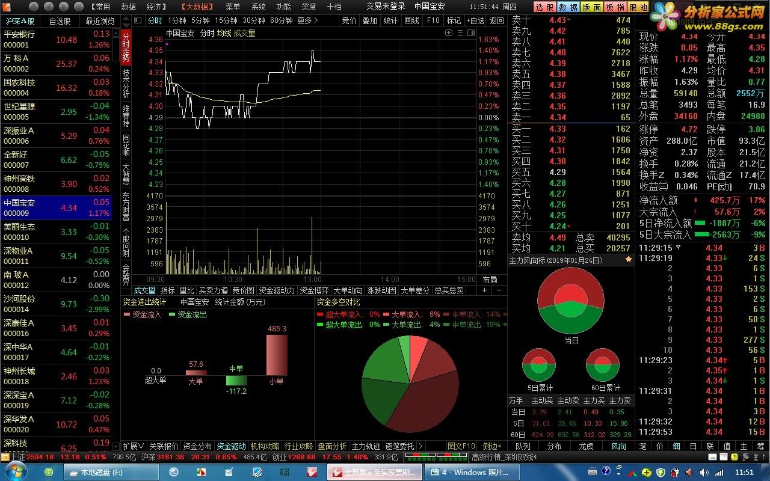This screenshot has height=481, width=770.
Task: Click the round up-arrow button in title bar
Action: (34, 6)
